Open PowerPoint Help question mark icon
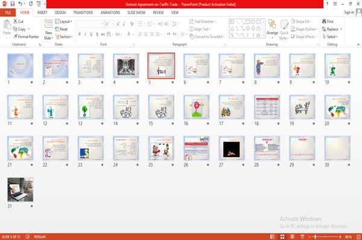The width and height of the screenshot is (362, 240). pyautogui.click(x=327, y=4)
